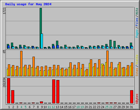This screenshot has width=140, height=110.
Task: Click the green day 26 axis label
Action: click(111, 107)
